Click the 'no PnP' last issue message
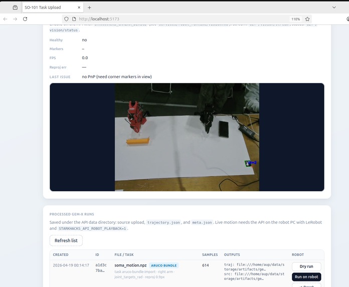This screenshot has height=287, width=349. [117, 77]
